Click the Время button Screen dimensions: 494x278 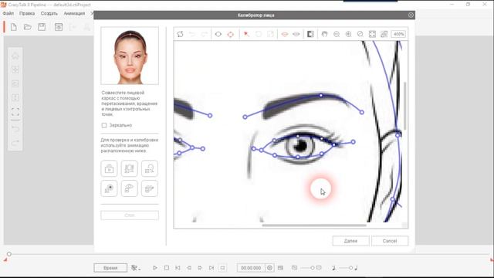tap(110, 268)
